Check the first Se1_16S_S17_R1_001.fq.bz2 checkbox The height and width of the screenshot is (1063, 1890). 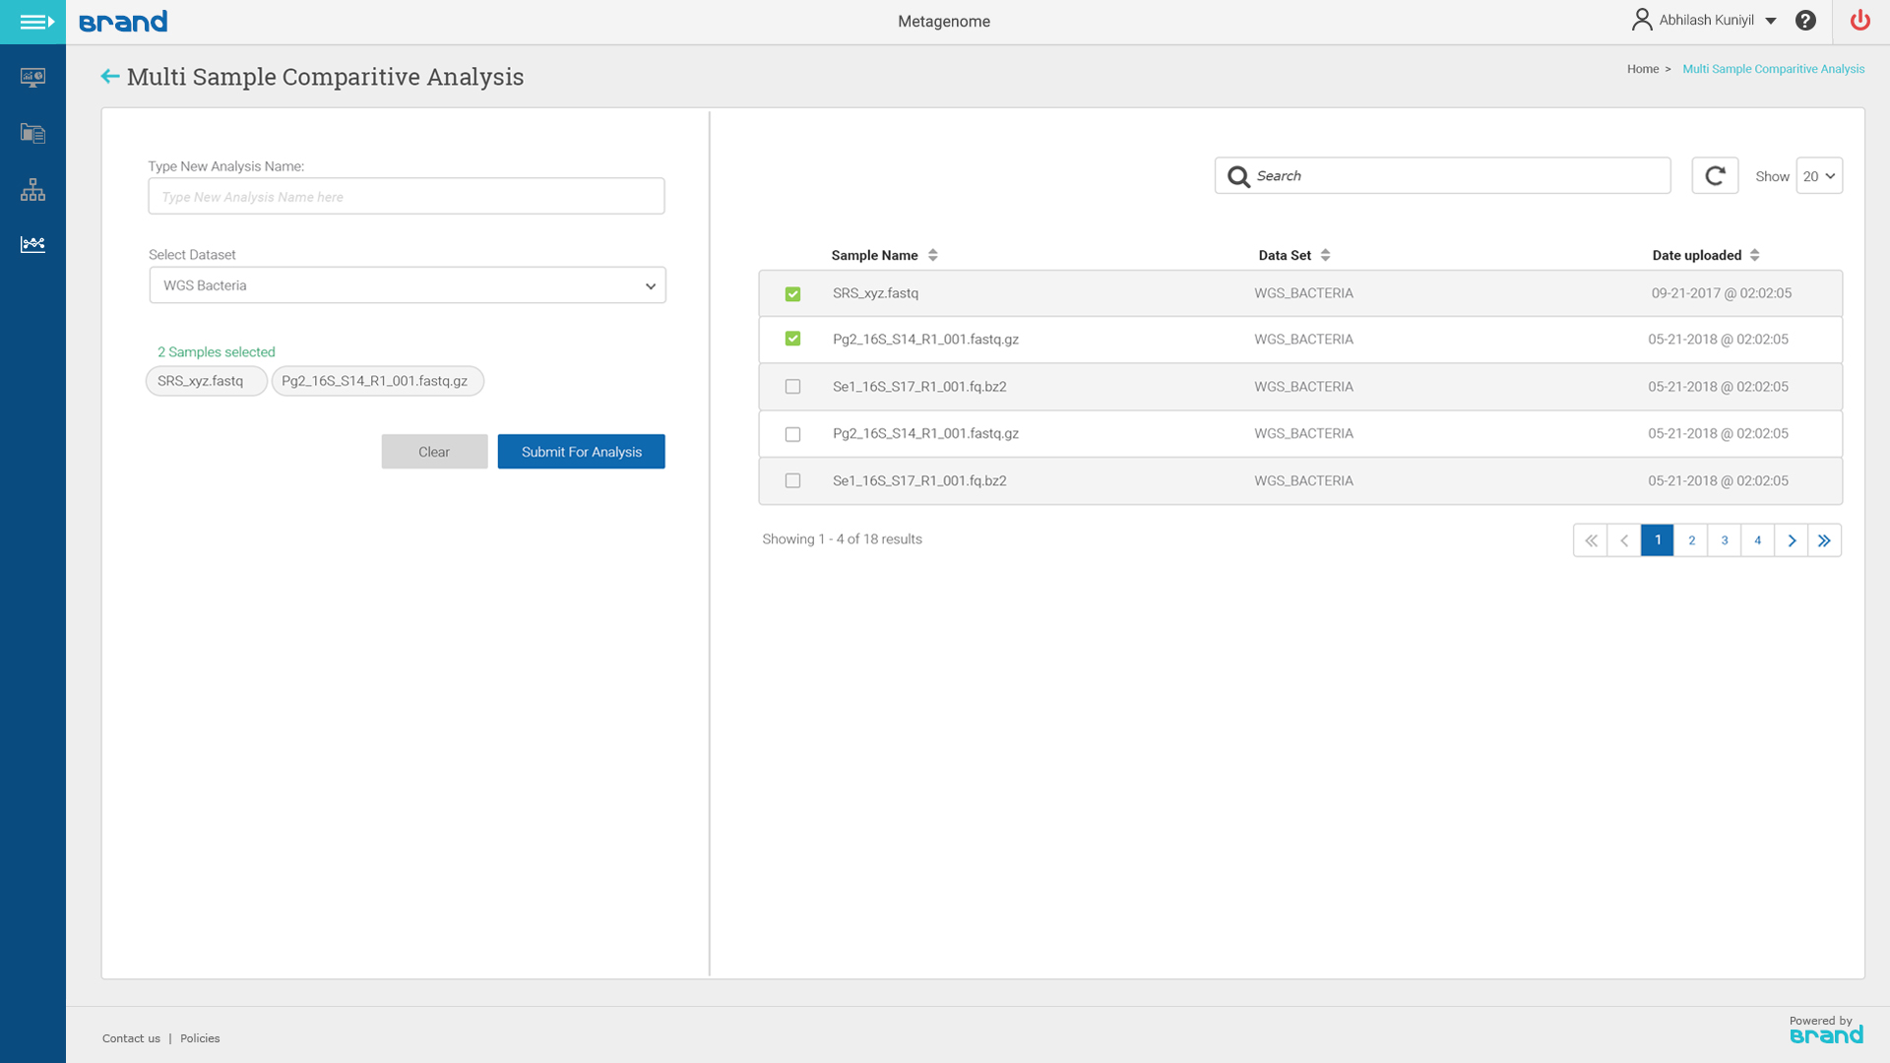click(792, 387)
